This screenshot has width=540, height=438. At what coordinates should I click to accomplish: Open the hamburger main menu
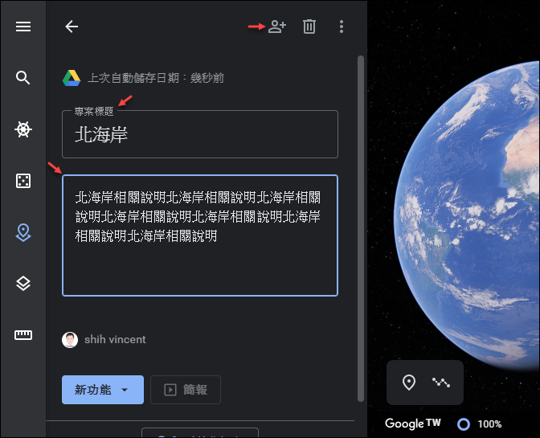tap(23, 27)
